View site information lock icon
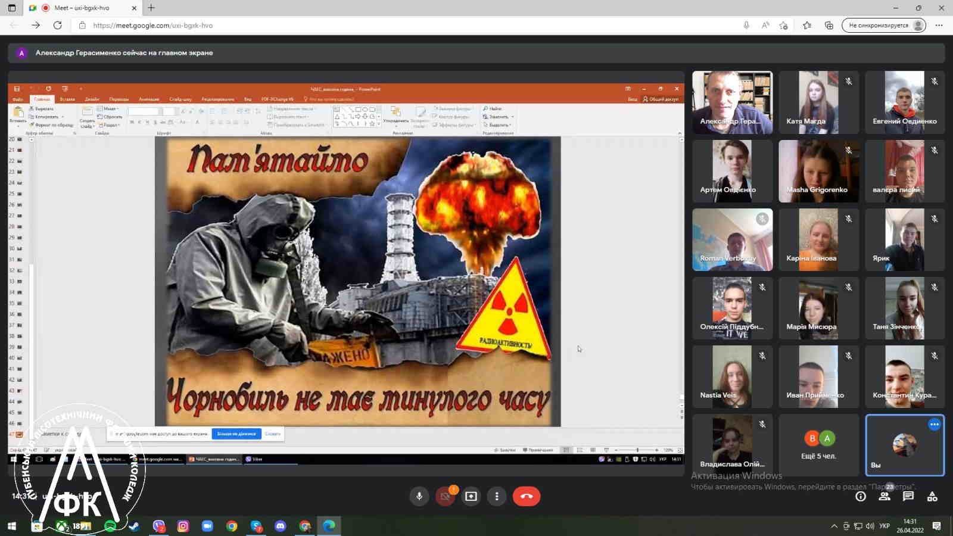Screen dimensions: 953x536 [82, 25]
